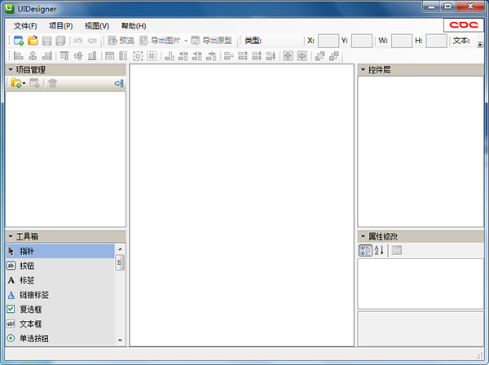This screenshot has height=365, width=489.
Task: Collapse the 项目管理 panel header arrow
Action: (x=10, y=70)
